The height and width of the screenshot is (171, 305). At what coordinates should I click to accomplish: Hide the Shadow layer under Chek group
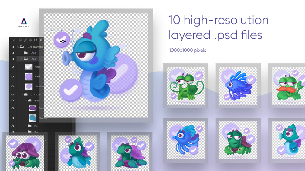click(13, 87)
